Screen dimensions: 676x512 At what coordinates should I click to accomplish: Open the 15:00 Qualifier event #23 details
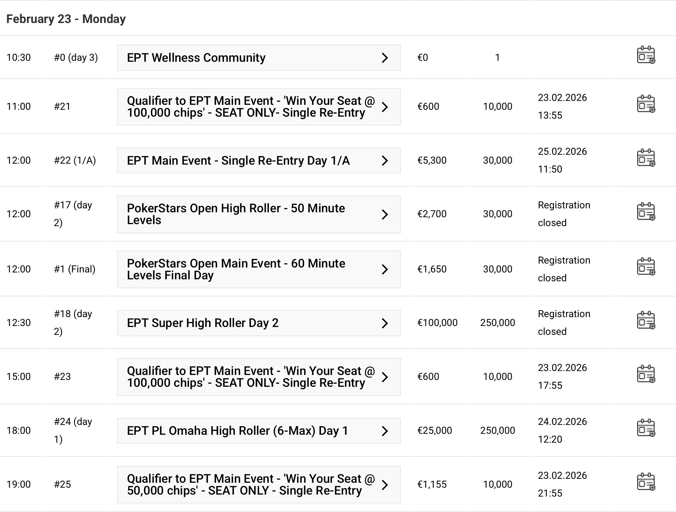(251, 377)
